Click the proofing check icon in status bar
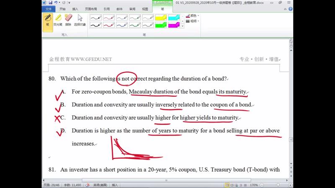 (88, 185)
